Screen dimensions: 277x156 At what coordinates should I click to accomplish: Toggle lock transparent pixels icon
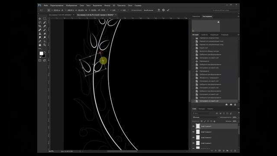[202, 121]
